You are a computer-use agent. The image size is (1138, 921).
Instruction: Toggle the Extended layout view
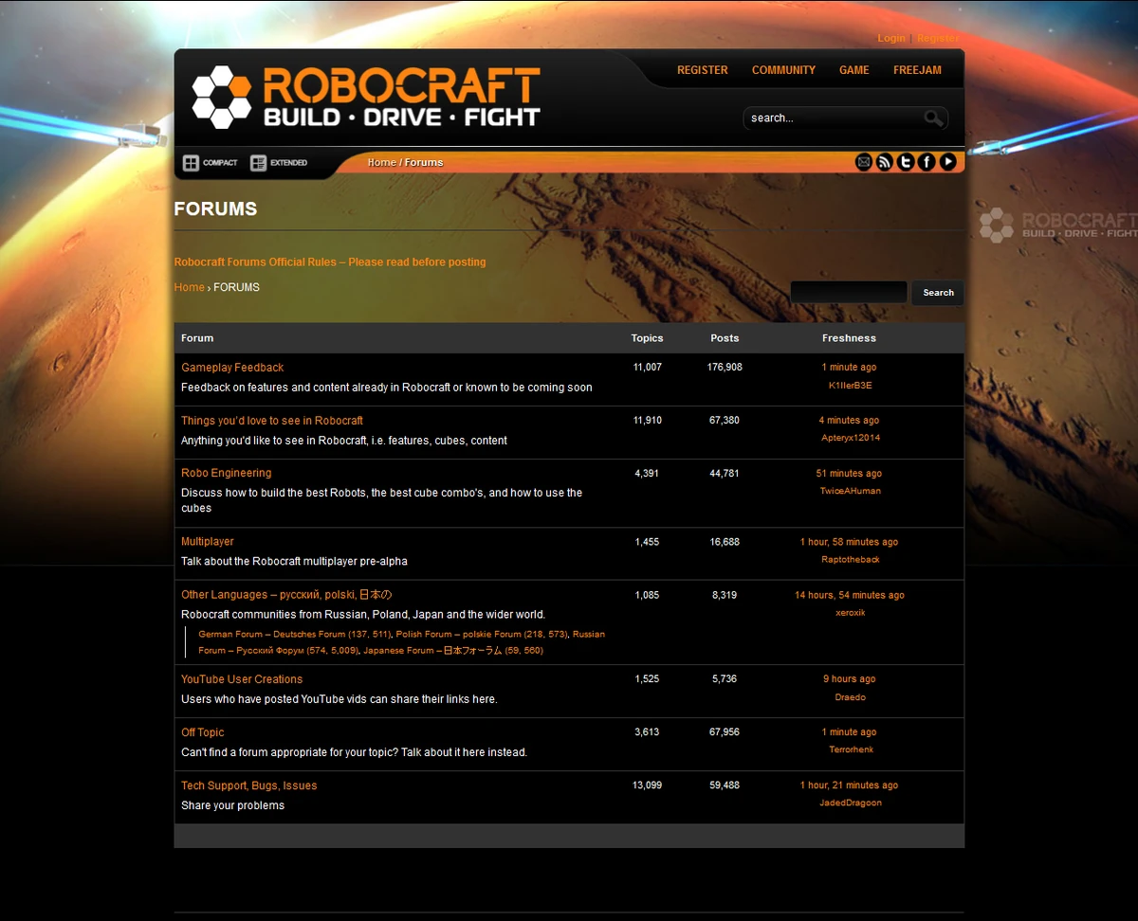[x=278, y=162]
